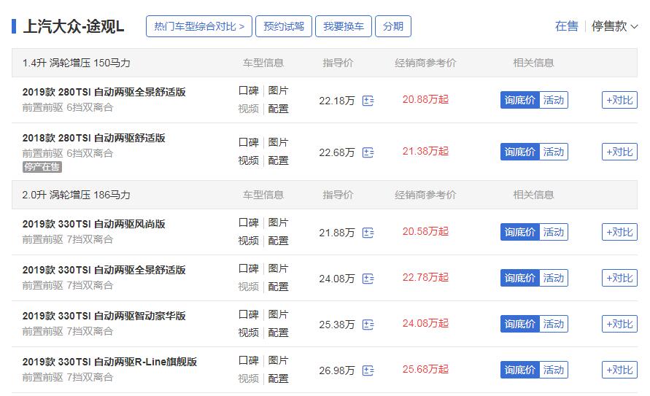
Task: Add 330TSI R-Line旗舰版 to +对比
Action: tap(619, 370)
